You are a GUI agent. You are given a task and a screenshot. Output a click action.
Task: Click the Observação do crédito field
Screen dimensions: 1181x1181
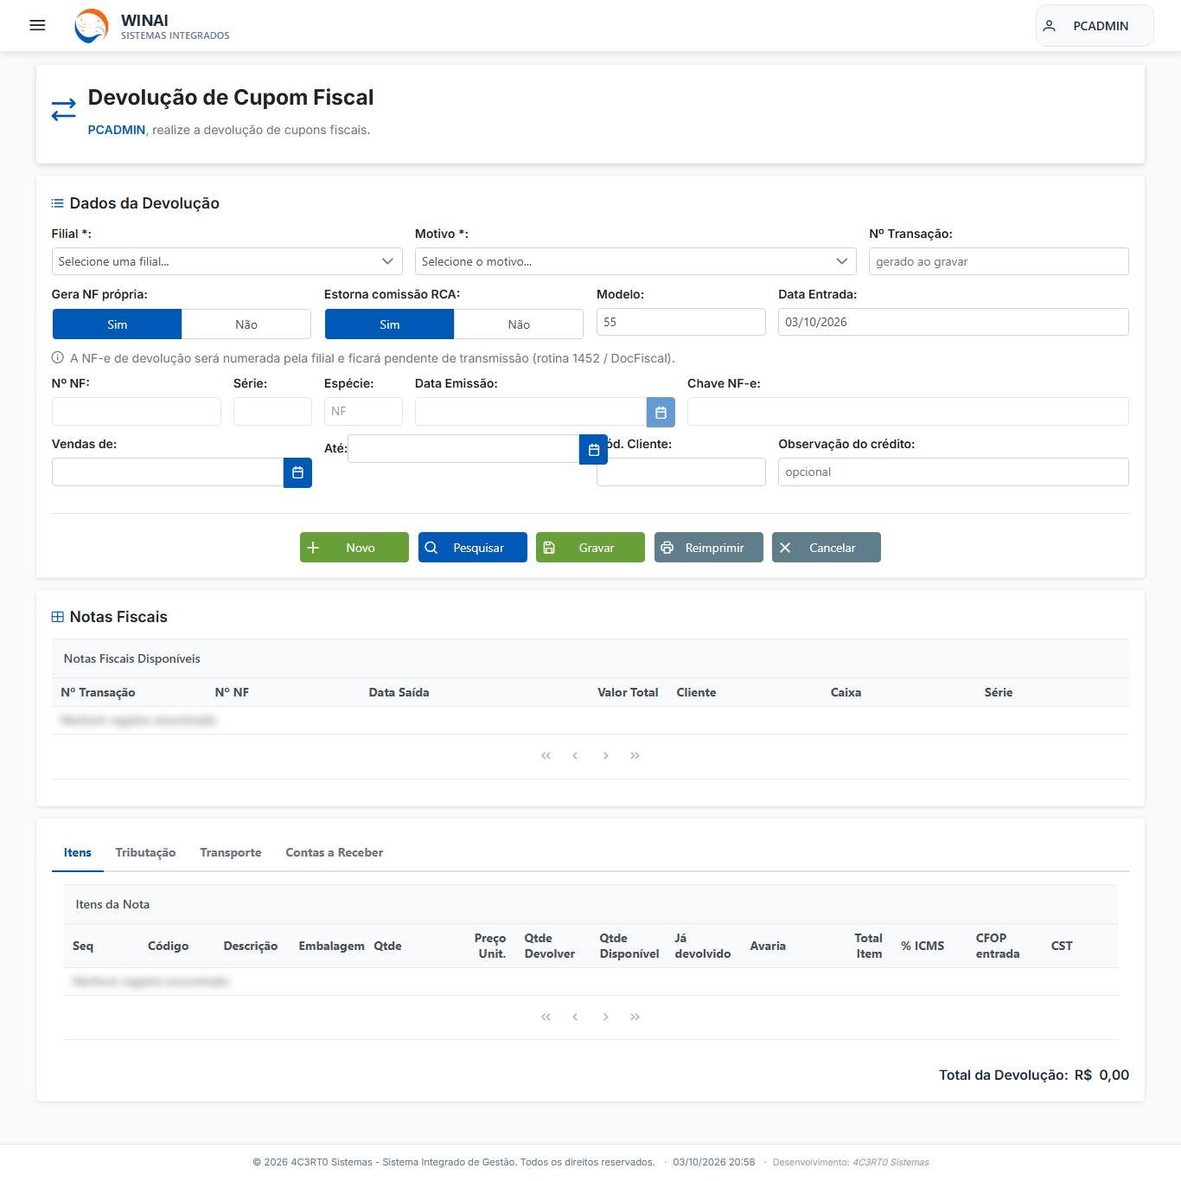[954, 472]
